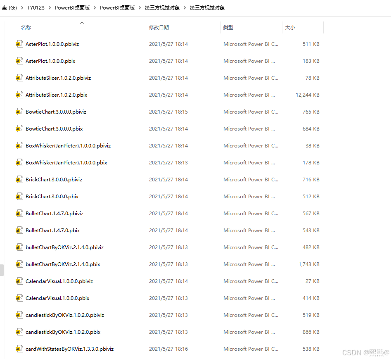
Task: Select the BrickChart.3.0.0.0.pbiviz file name
Action: point(54,180)
